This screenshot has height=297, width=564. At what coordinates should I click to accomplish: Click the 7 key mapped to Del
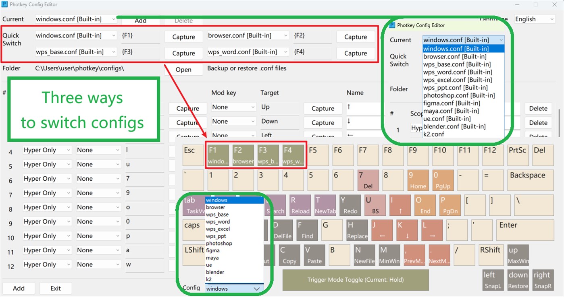(368, 180)
